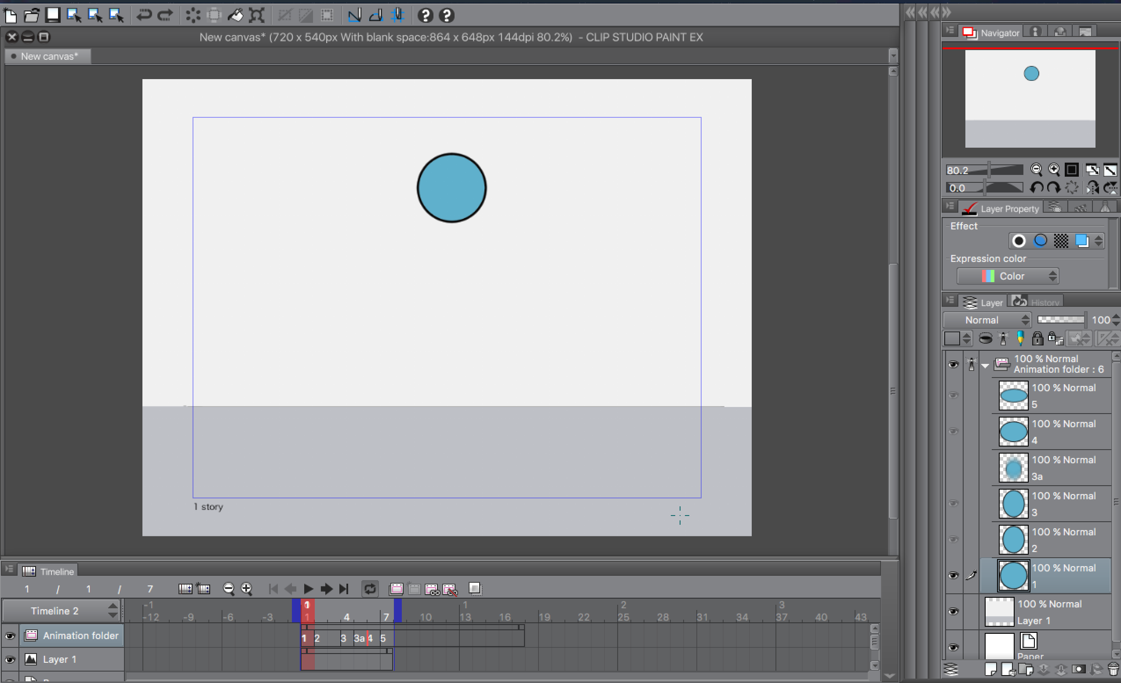
Task: Select the Timeline tab
Action: tap(48, 571)
